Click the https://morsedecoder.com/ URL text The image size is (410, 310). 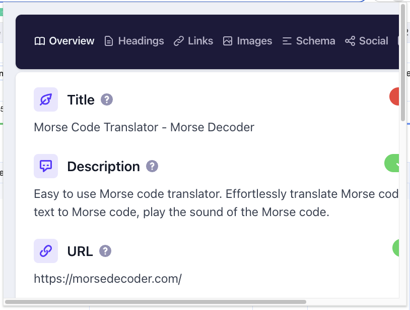click(x=108, y=278)
